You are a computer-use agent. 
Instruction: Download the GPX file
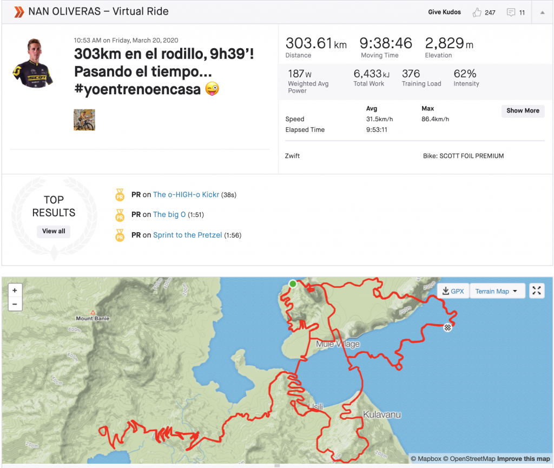[x=453, y=291]
